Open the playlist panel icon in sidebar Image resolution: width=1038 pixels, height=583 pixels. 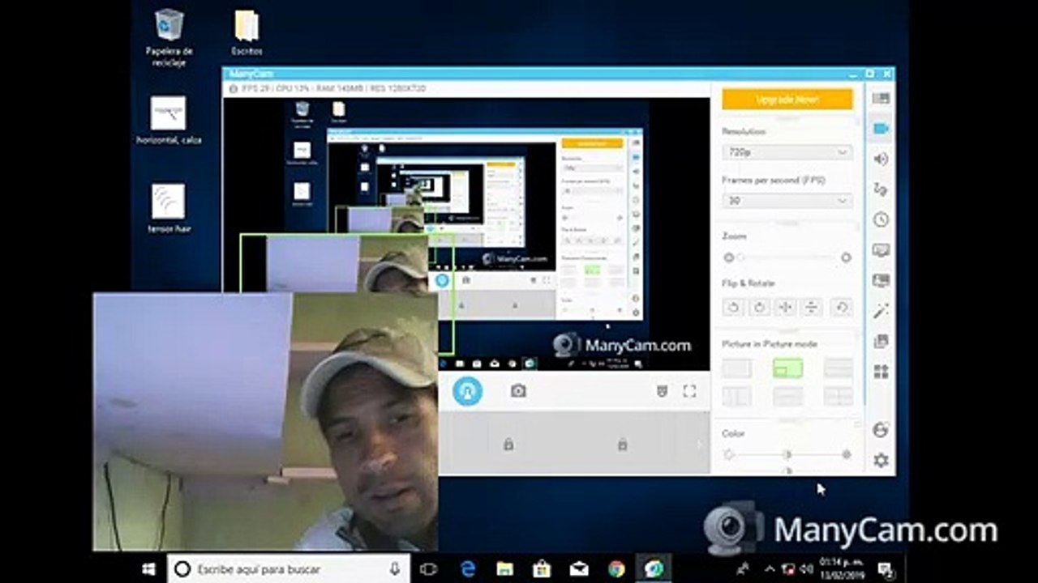pos(881,341)
